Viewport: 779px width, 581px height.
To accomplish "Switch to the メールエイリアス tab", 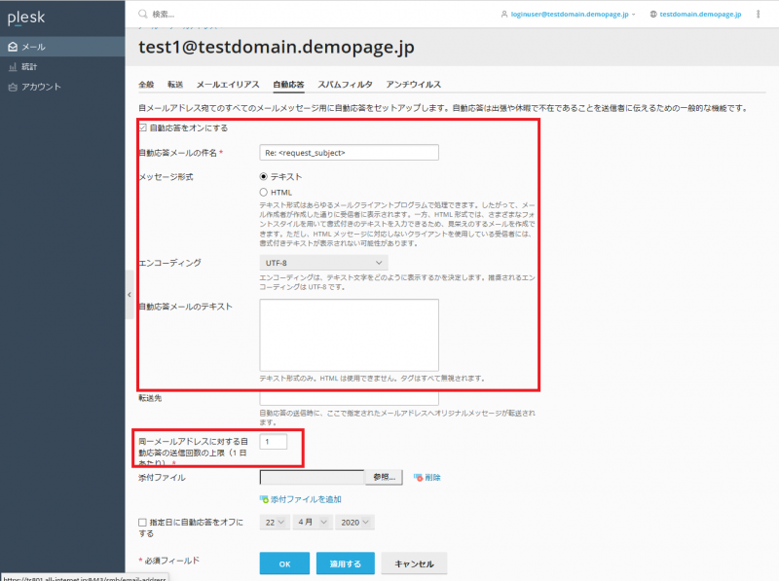I will (228, 85).
